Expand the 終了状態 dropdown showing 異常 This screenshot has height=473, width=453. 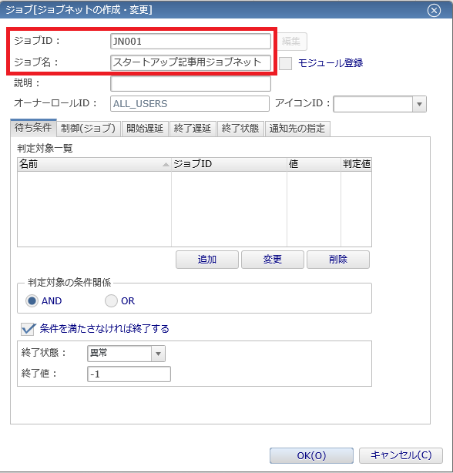(x=158, y=354)
